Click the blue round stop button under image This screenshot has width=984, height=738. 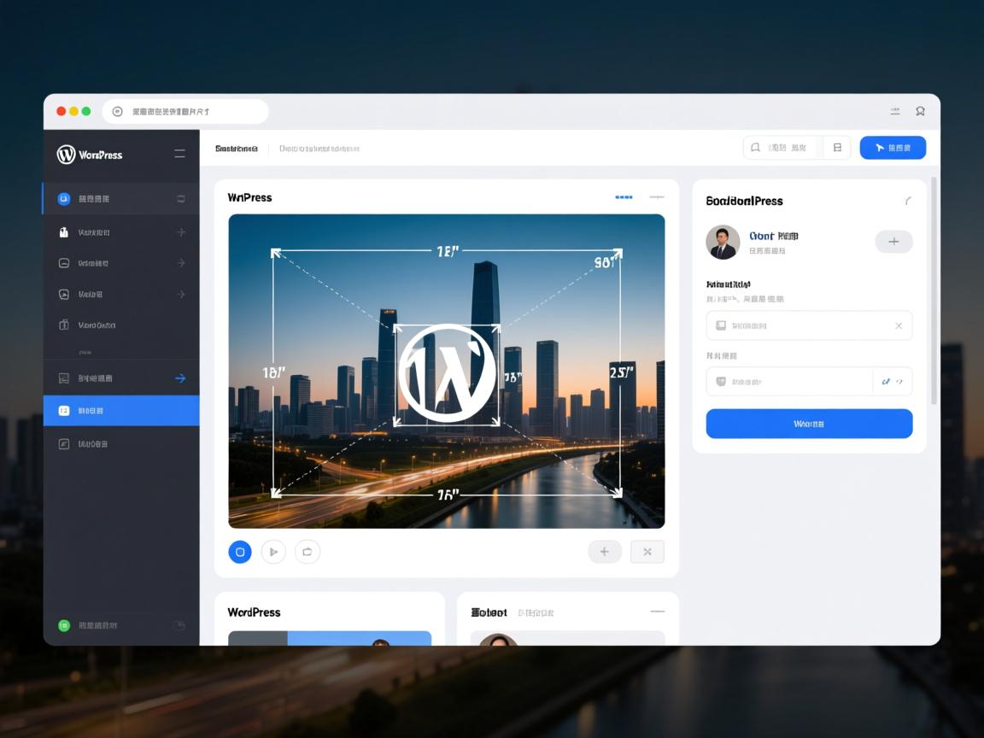click(x=240, y=552)
